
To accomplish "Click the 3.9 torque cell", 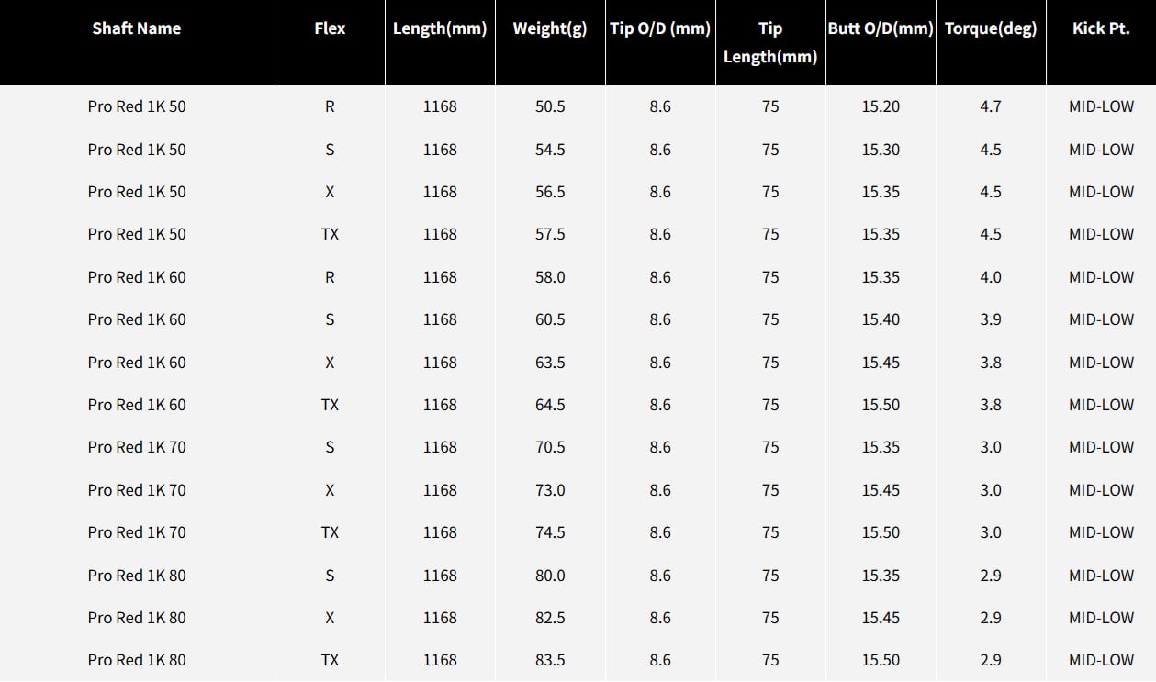I will 991,319.
